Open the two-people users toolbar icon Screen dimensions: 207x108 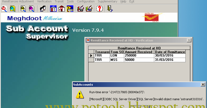click(x=43, y=9)
